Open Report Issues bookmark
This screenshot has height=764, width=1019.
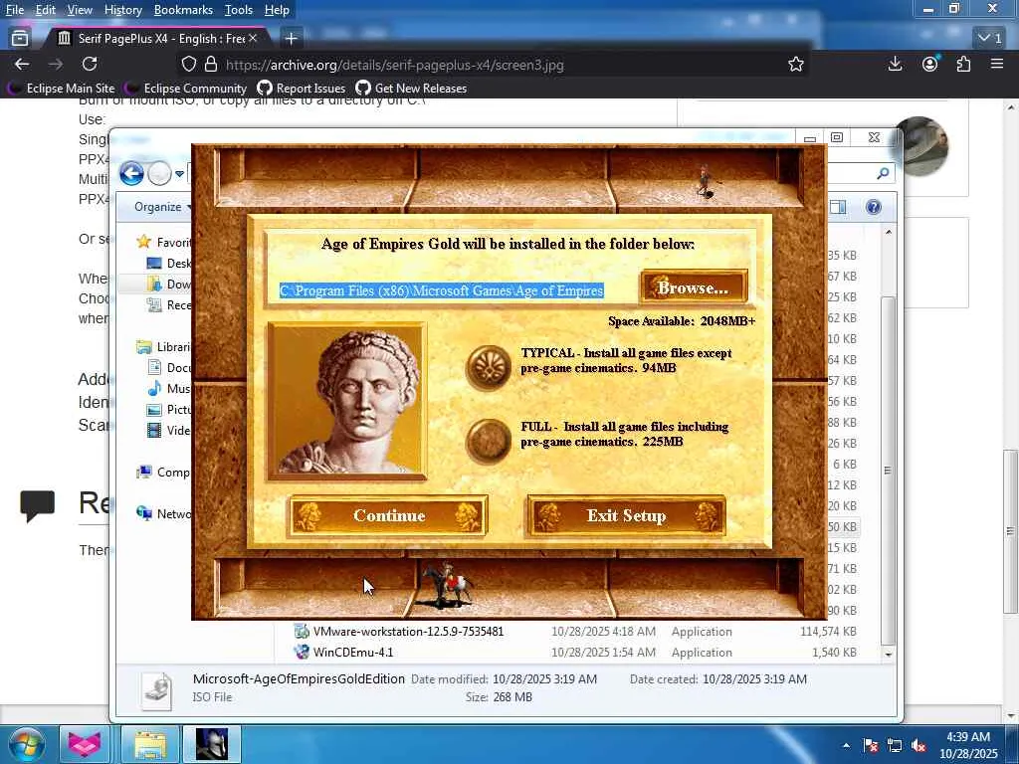tap(301, 89)
